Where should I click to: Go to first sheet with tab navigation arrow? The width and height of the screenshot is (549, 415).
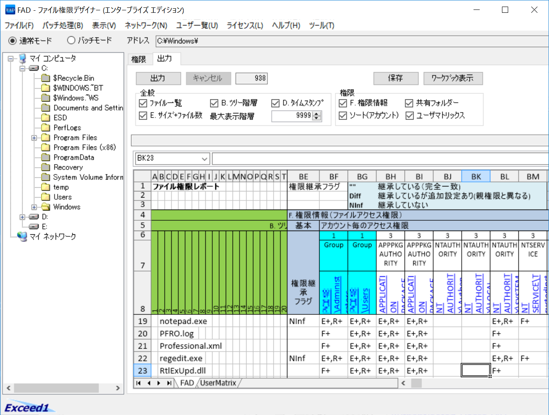click(x=139, y=383)
